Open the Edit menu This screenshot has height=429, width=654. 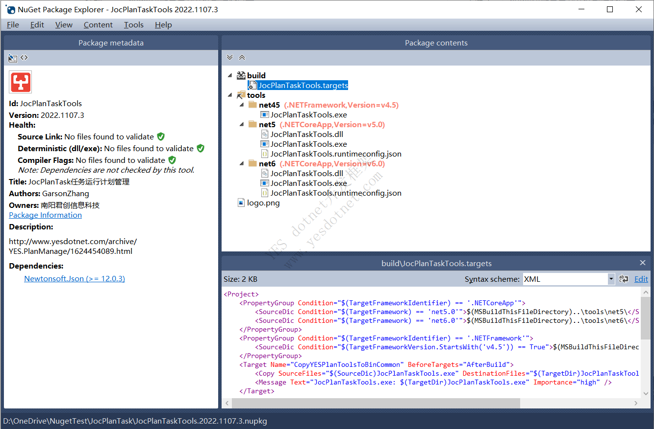pos(37,24)
